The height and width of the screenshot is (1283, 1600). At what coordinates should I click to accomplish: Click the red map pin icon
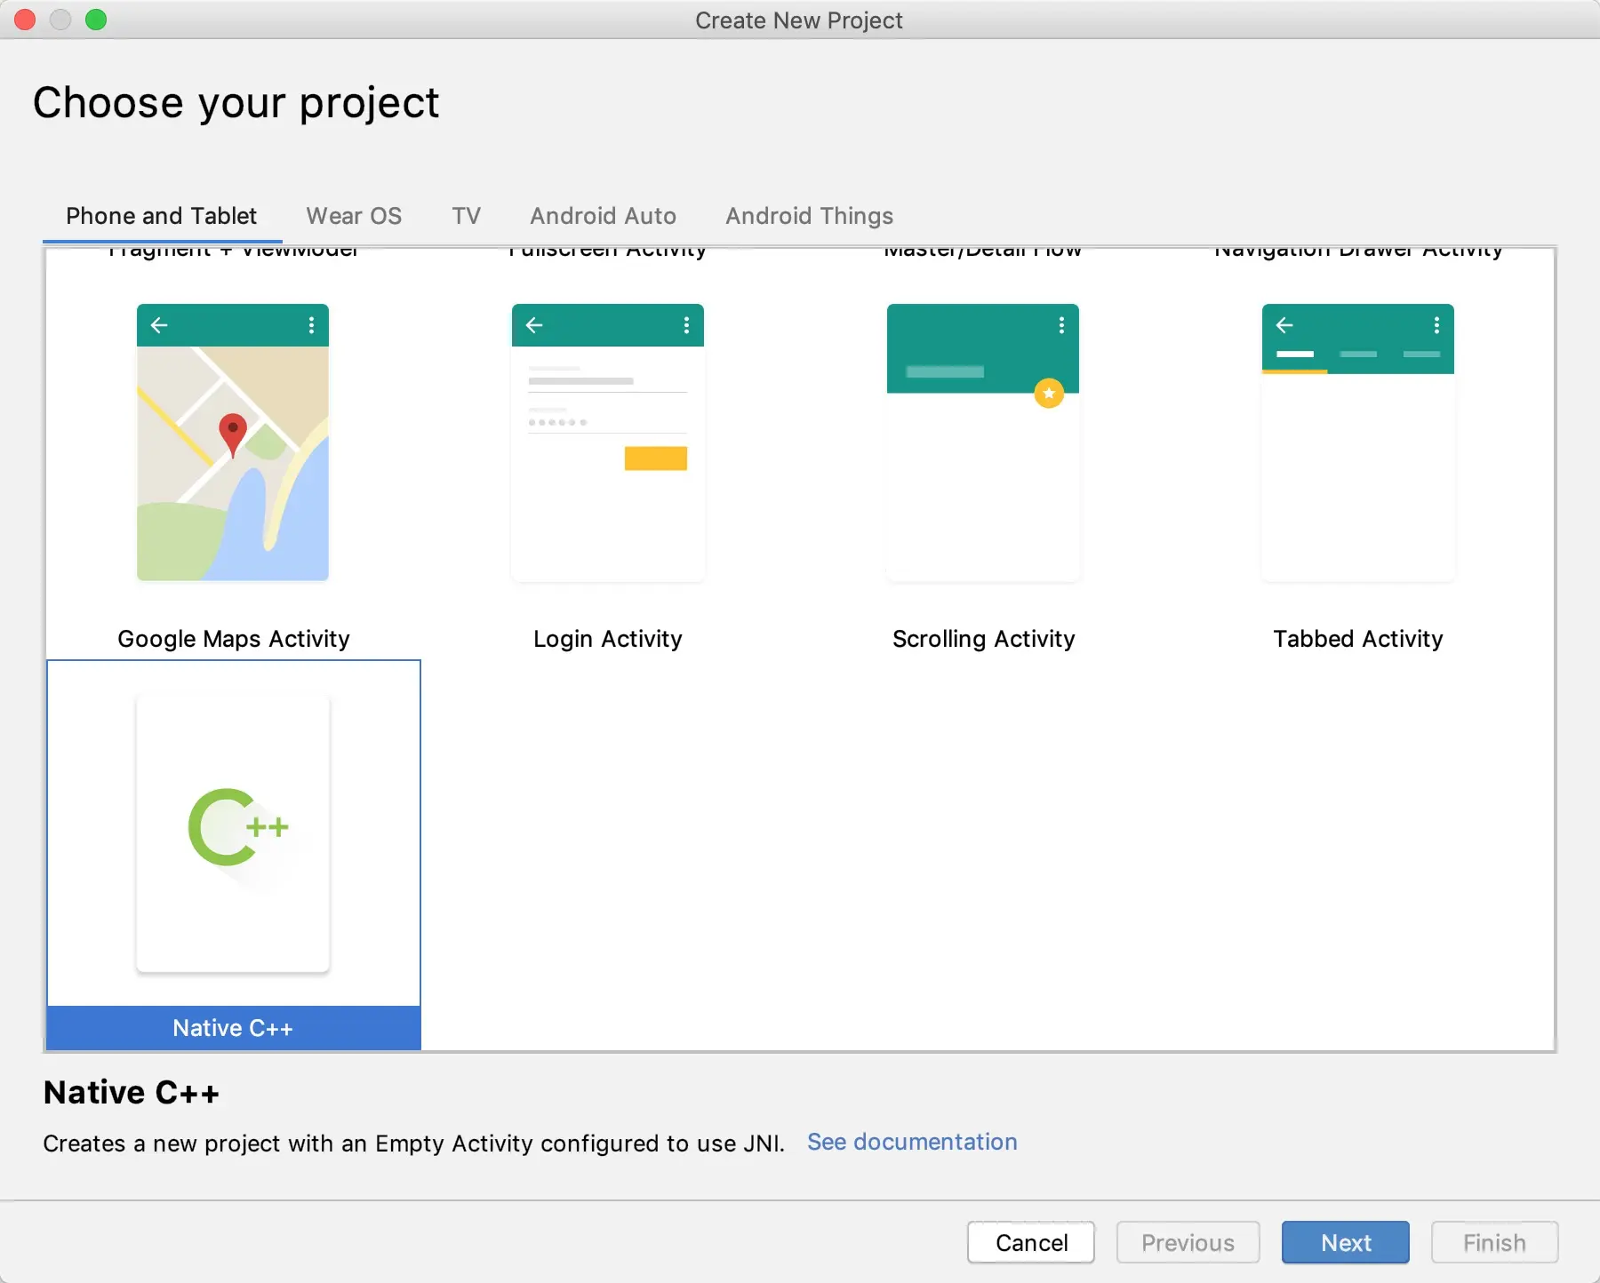pos(233,435)
